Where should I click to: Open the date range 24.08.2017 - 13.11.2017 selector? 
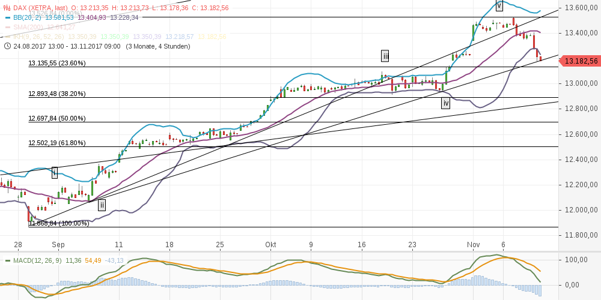coord(65,46)
